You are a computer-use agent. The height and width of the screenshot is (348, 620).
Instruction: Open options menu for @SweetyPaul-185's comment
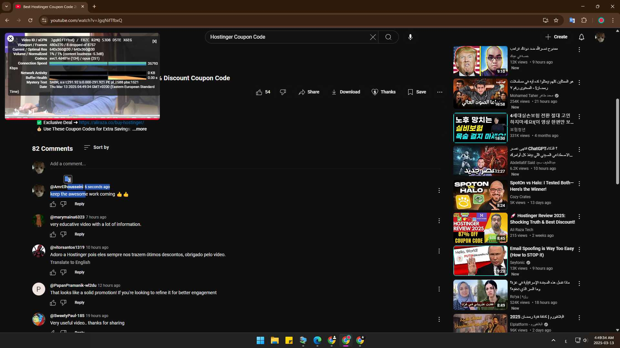click(x=439, y=319)
